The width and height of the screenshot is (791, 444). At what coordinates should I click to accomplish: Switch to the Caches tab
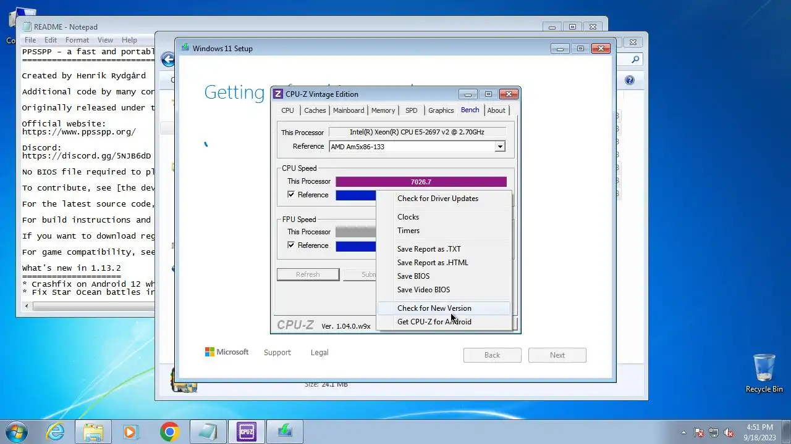click(315, 110)
